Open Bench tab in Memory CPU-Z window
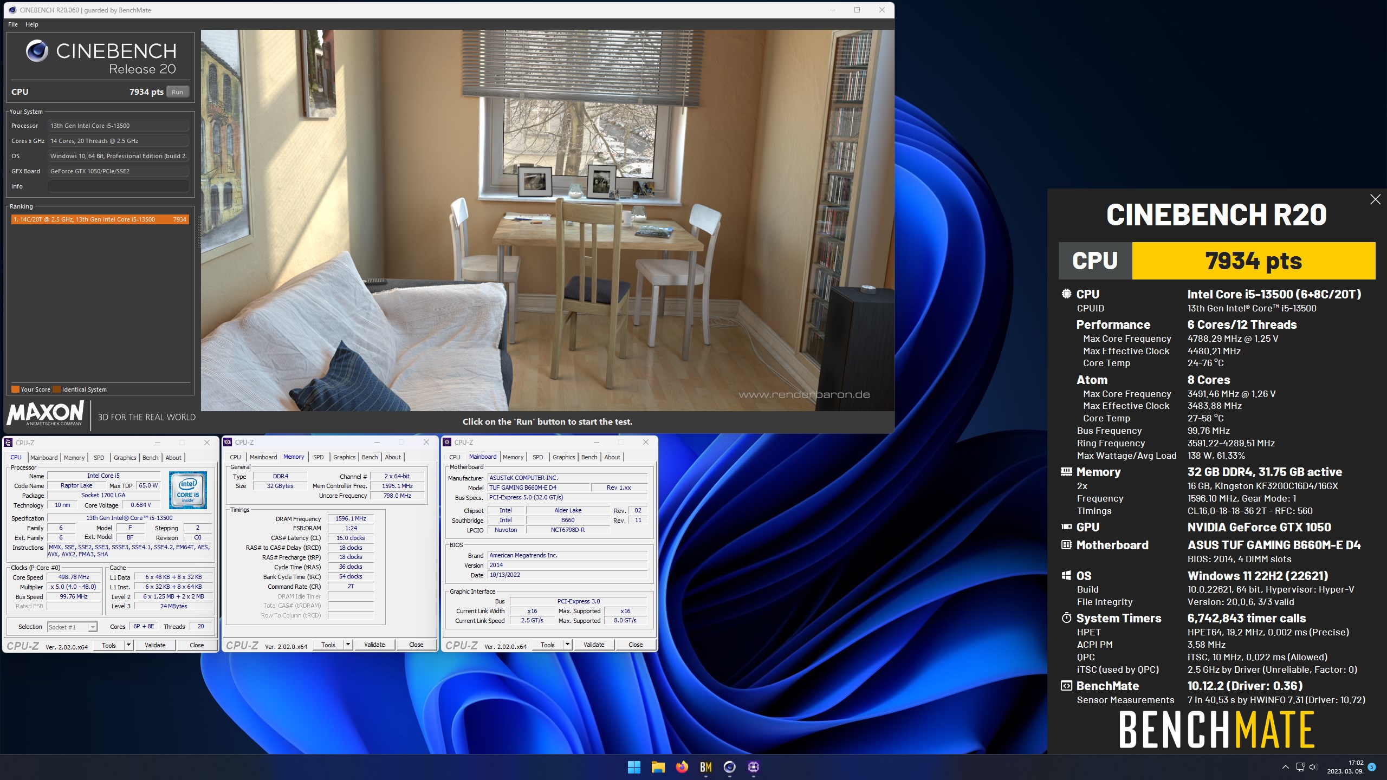Image resolution: width=1387 pixels, height=780 pixels. coord(370,457)
